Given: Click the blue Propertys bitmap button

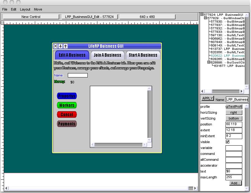Looking at the screenshot, I should pyautogui.click(x=67, y=96).
